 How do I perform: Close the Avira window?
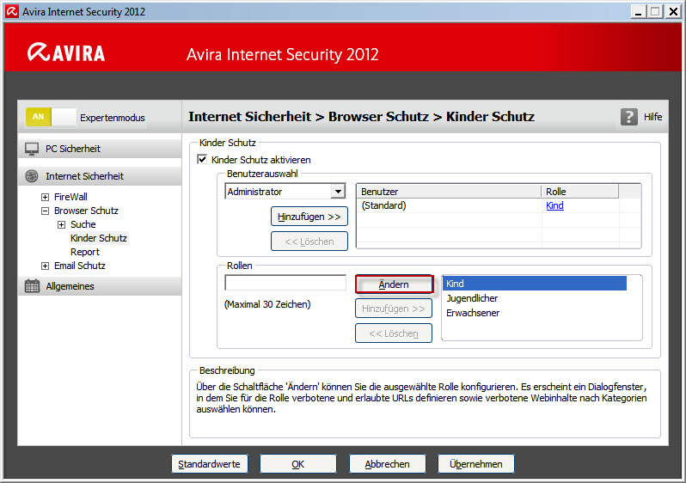pos(673,11)
